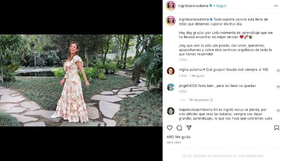The width and height of the screenshot is (282, 161).
Task: Open jorgefr4226's profile picture
Action: coord(170,87)
